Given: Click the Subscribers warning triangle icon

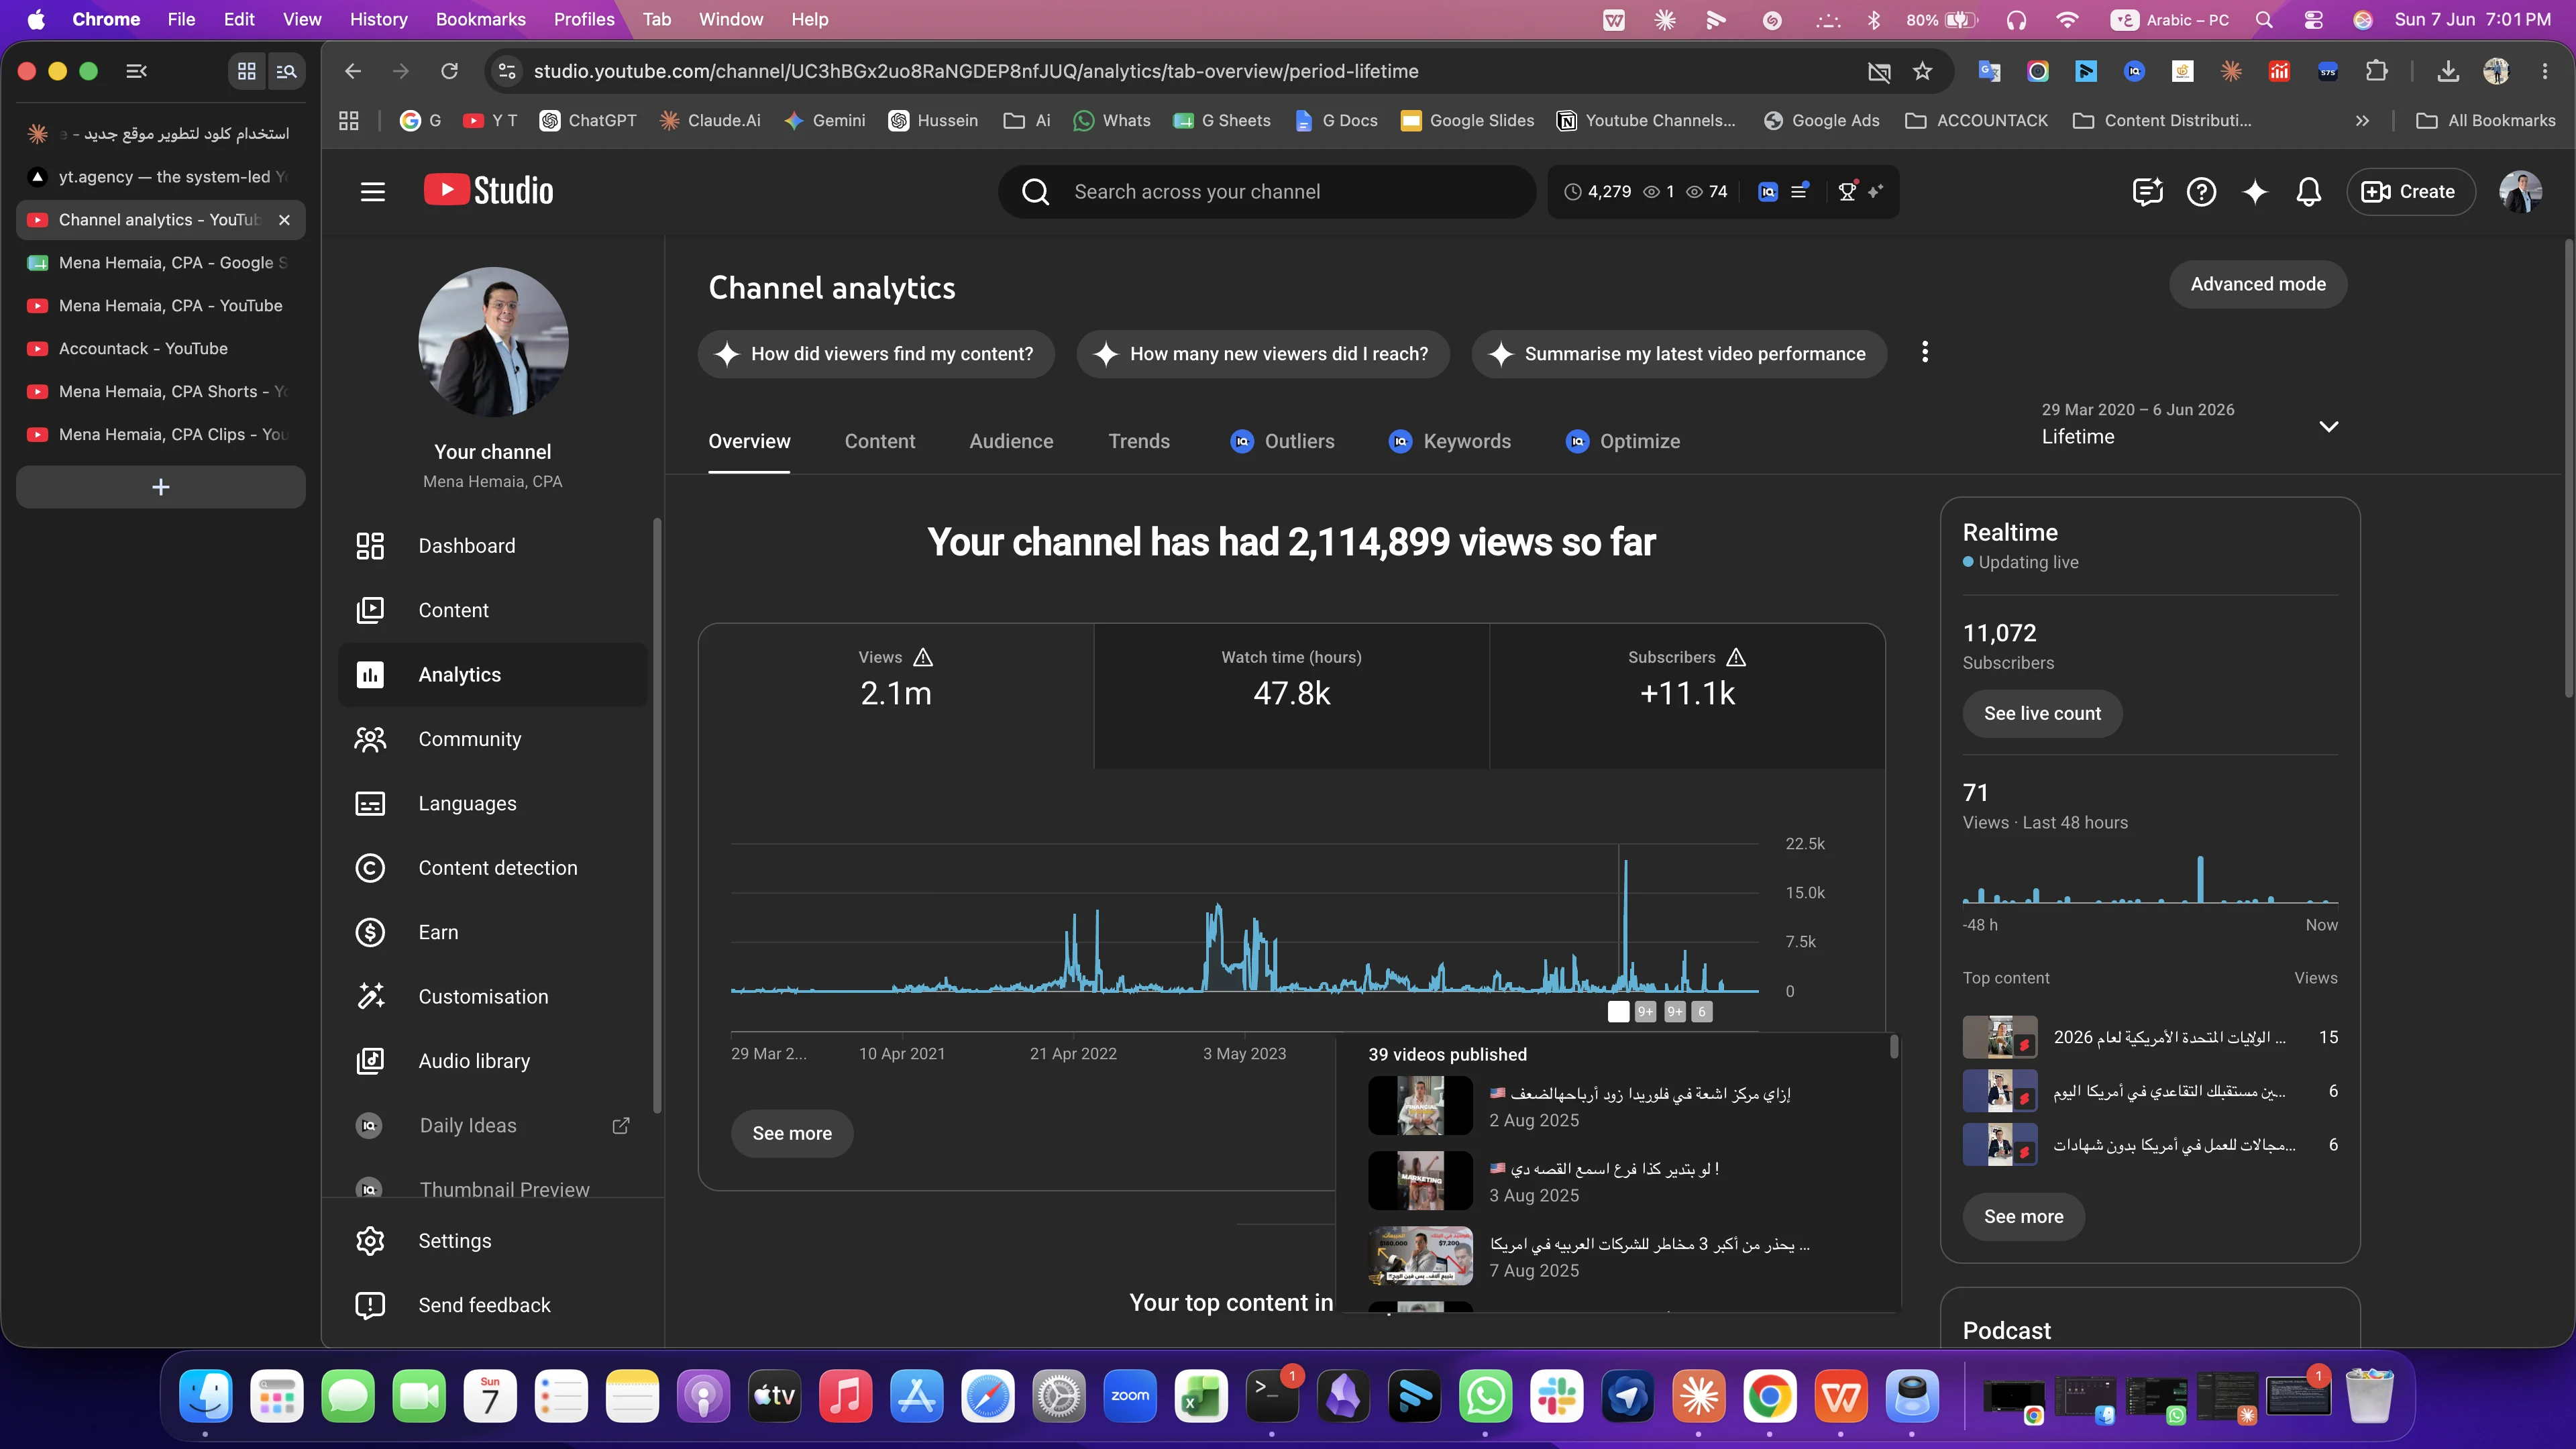Looking at the screenshot, I should point(1736,657).
